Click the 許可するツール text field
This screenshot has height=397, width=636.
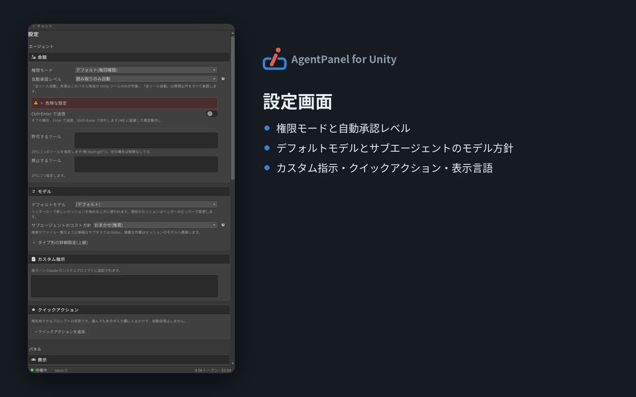[146, 140]
